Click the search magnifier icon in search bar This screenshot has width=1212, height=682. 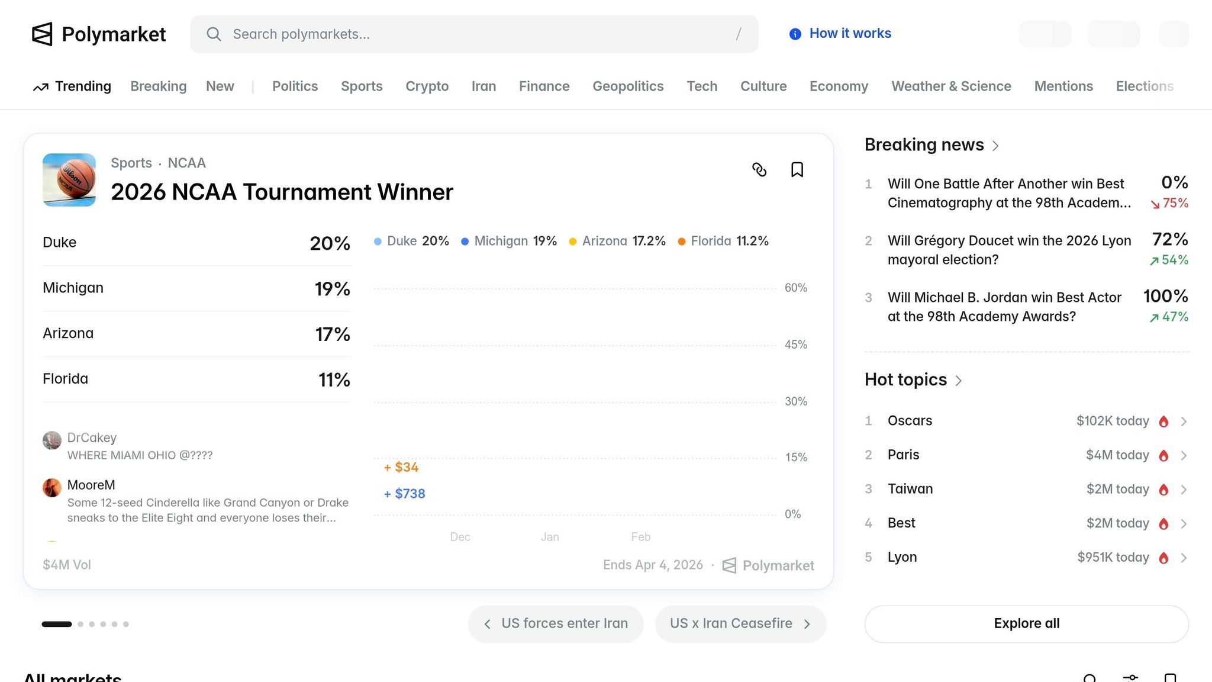[x=214, y=34]
